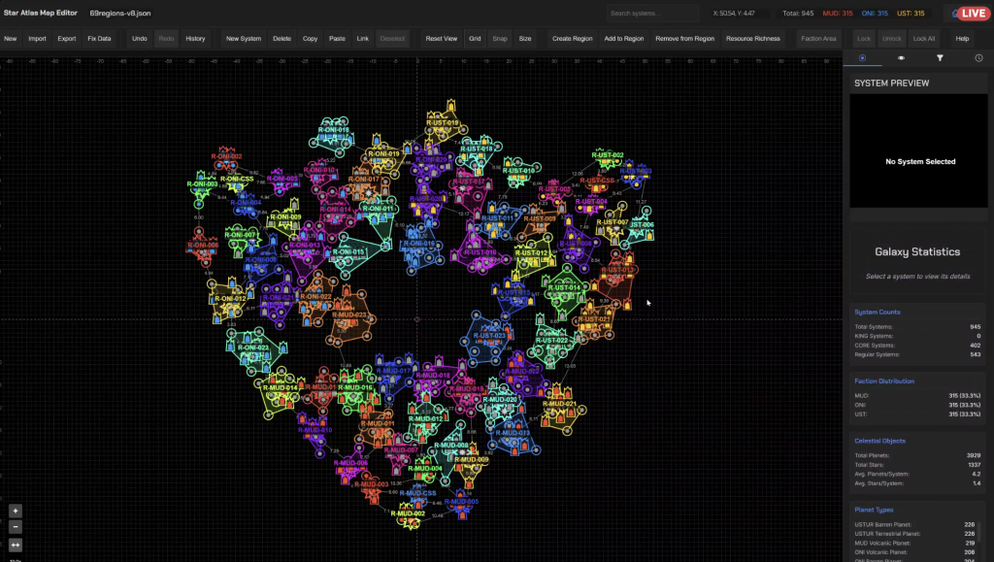Click the Reset View button
Image resolution: width=994 pixels, height=562 pixels.
tap(442, 39)
